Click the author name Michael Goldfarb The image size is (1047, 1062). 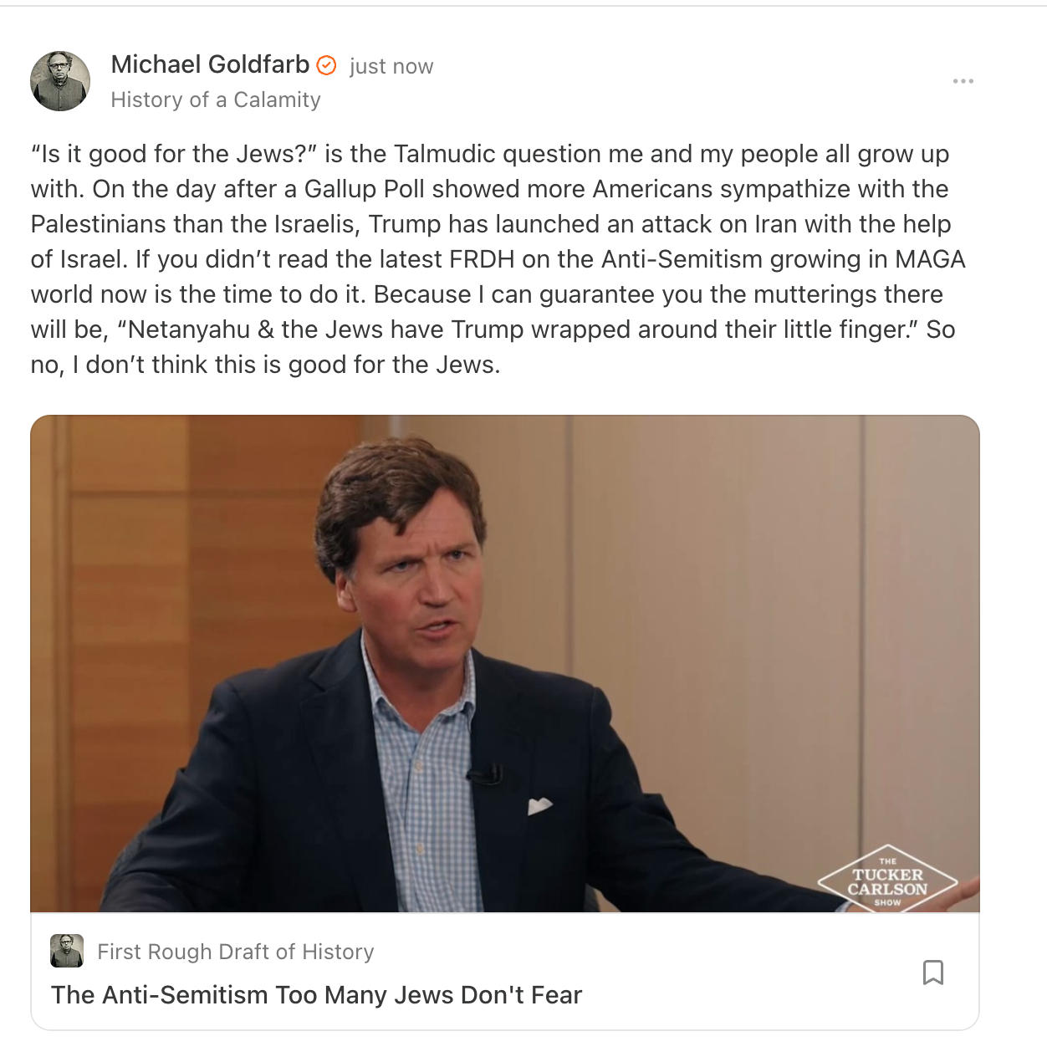[x=210, y=64]
